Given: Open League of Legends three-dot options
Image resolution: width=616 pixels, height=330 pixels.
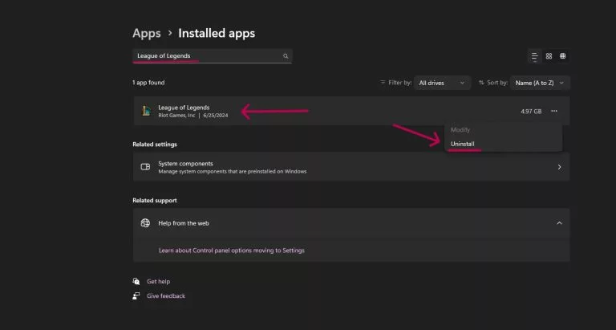Looking at the screenshot, I should coord(554,111).
